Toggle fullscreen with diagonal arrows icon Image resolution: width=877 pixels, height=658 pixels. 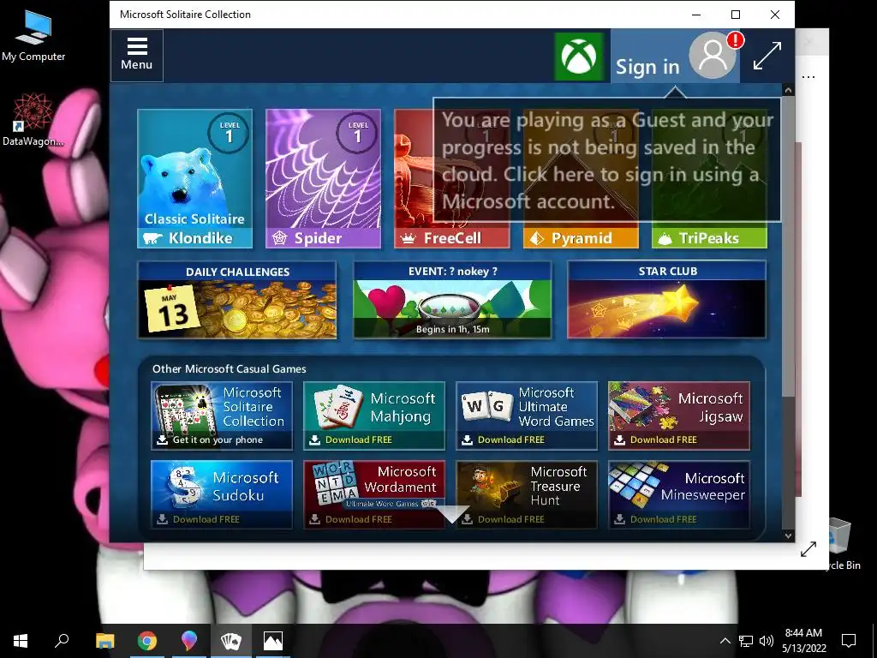pyautogui.click(x=767, y=56)
